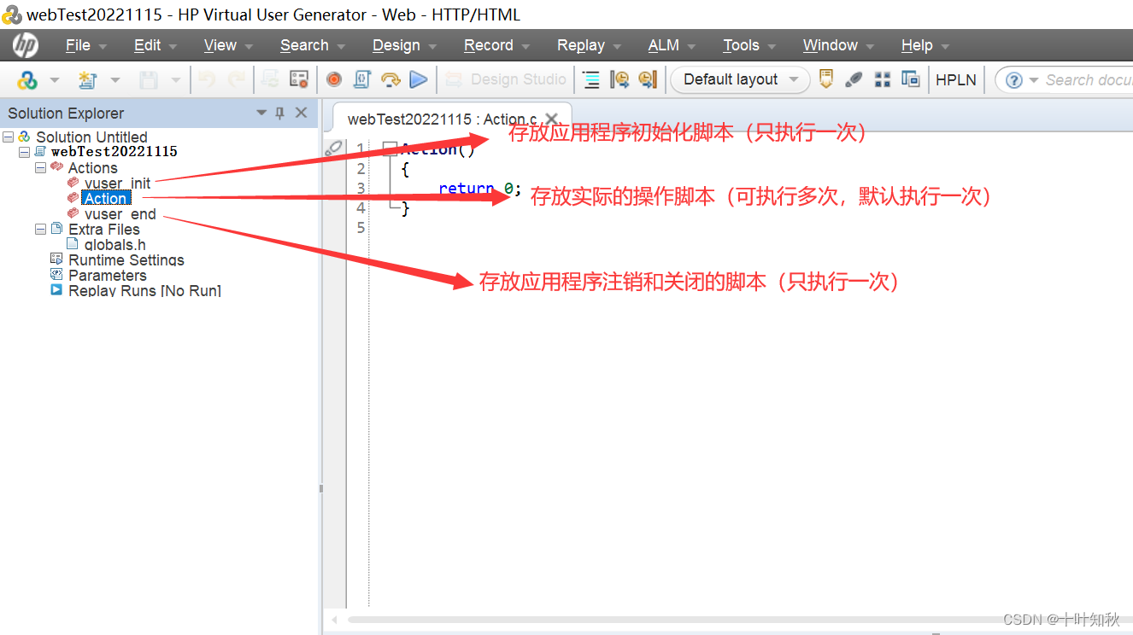Viewport: 1133px width, 635px height.
Task: Select the highlighted Action tree item
Action: click(x=105, y=198)
